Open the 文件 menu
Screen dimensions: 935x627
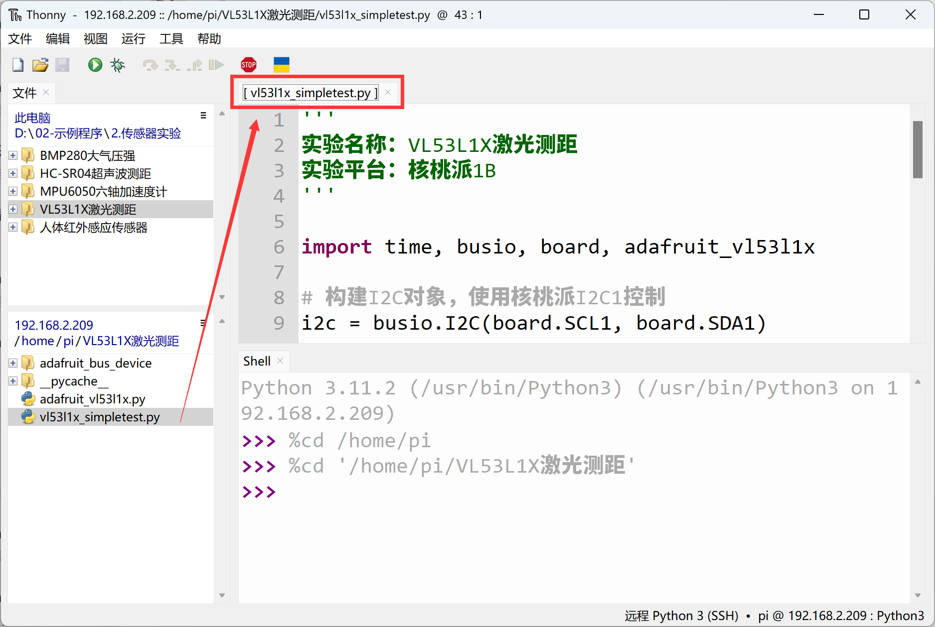[20, 39]
